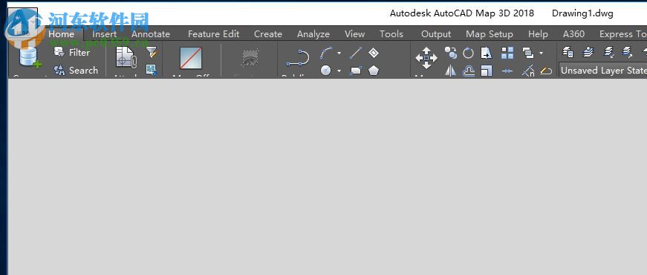
Task: Click the node-tree icon labeled n
Action: (x=528, y=71)
